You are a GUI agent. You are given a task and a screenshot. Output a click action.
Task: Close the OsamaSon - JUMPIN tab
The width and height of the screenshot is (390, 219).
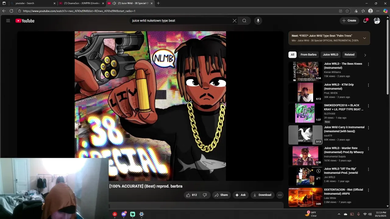103,3
